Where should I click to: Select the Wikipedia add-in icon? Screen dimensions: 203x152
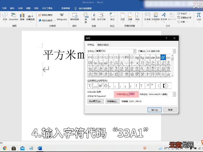coord(62,17)
